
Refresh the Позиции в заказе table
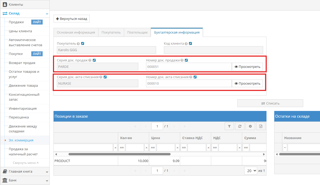(x=240, y=126)
